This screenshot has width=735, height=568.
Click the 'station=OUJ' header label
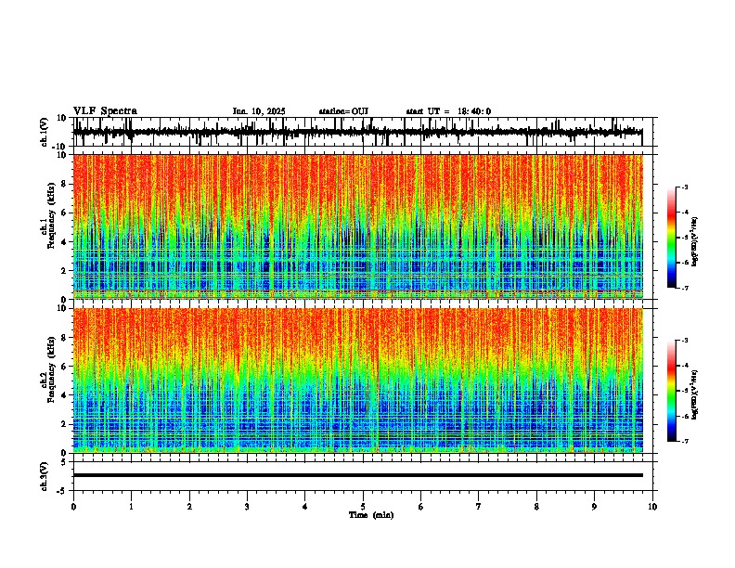coord(343,111)
